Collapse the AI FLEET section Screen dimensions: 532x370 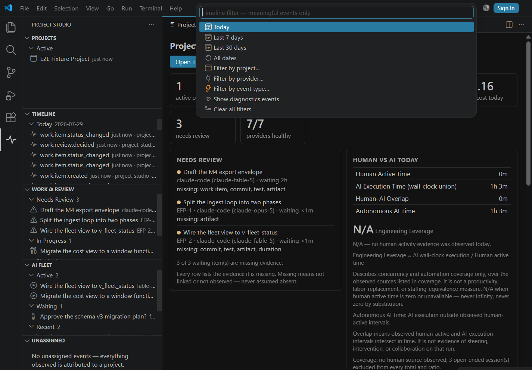[x=27, y=265]
